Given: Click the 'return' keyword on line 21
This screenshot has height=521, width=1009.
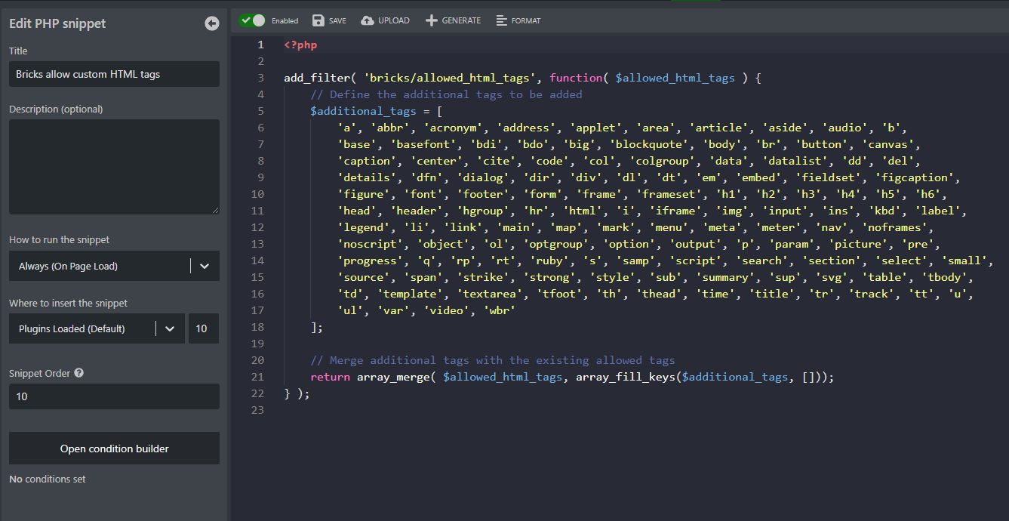Looking at the screenshot, I should coord(330,377).
